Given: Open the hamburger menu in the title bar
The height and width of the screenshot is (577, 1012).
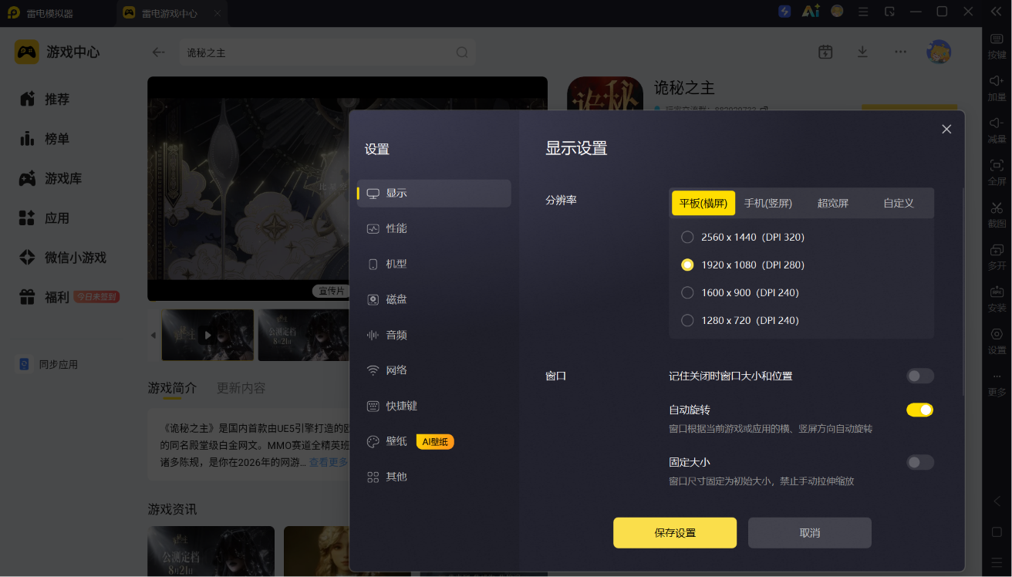Looking at the screenshot, I should [x=863, y=12].
